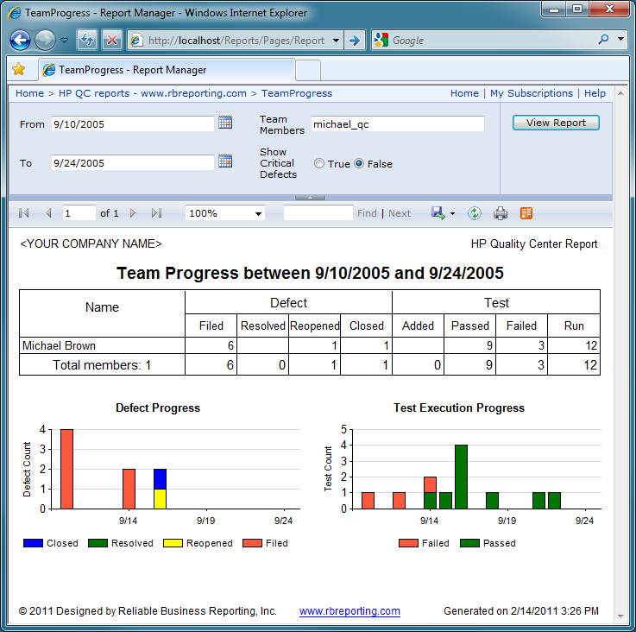Jump to last report page
The width and height of the screenshot is (636, 632).
(x=156, y=213)
